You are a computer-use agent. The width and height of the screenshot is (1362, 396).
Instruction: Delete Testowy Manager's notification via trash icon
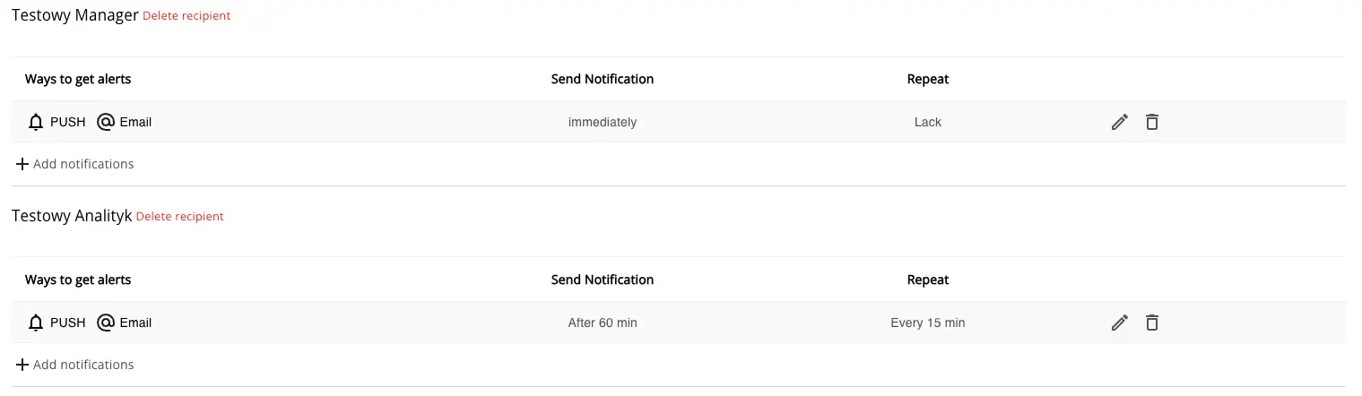tap(1152, 122)
